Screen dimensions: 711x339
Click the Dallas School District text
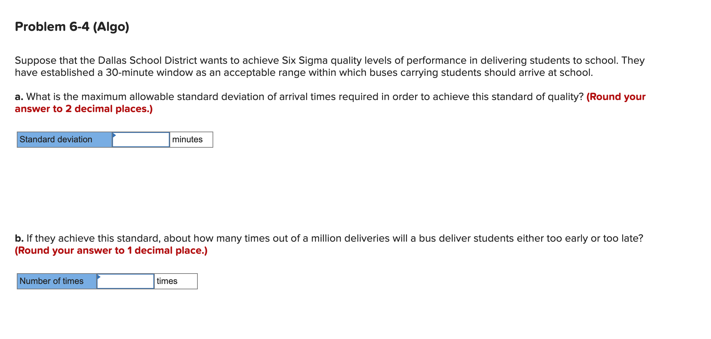148,60
